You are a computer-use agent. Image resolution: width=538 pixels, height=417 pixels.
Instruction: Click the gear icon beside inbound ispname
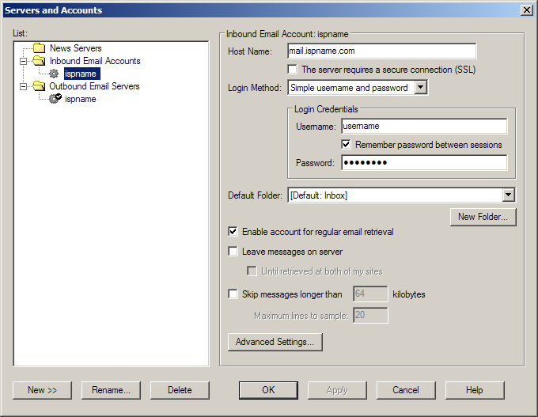(x=55, y=74)
